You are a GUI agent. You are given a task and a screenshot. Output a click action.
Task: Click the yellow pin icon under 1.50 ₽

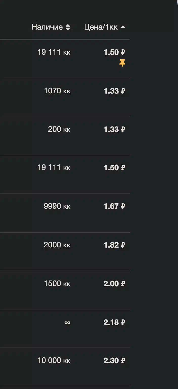pyautogui.click(x=122, y=63)
